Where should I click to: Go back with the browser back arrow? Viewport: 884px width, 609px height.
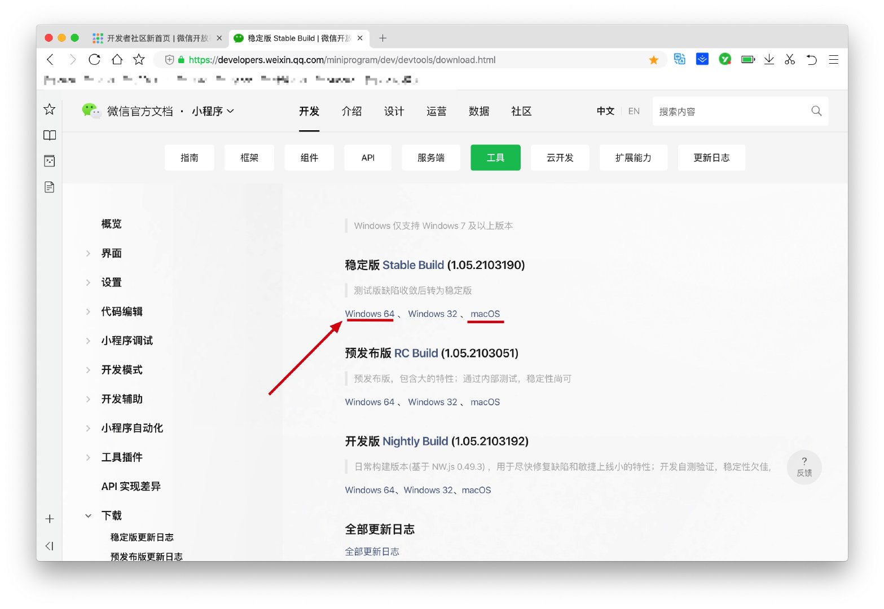(x=50, y=60)
